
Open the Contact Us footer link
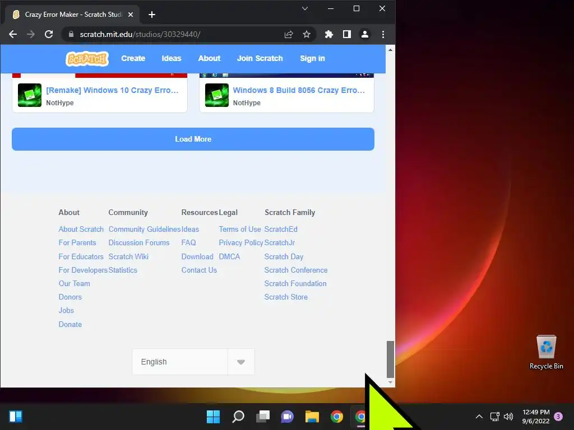199,270
